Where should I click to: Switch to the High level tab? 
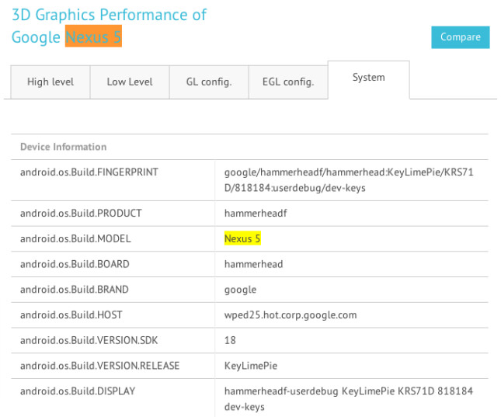50,82
